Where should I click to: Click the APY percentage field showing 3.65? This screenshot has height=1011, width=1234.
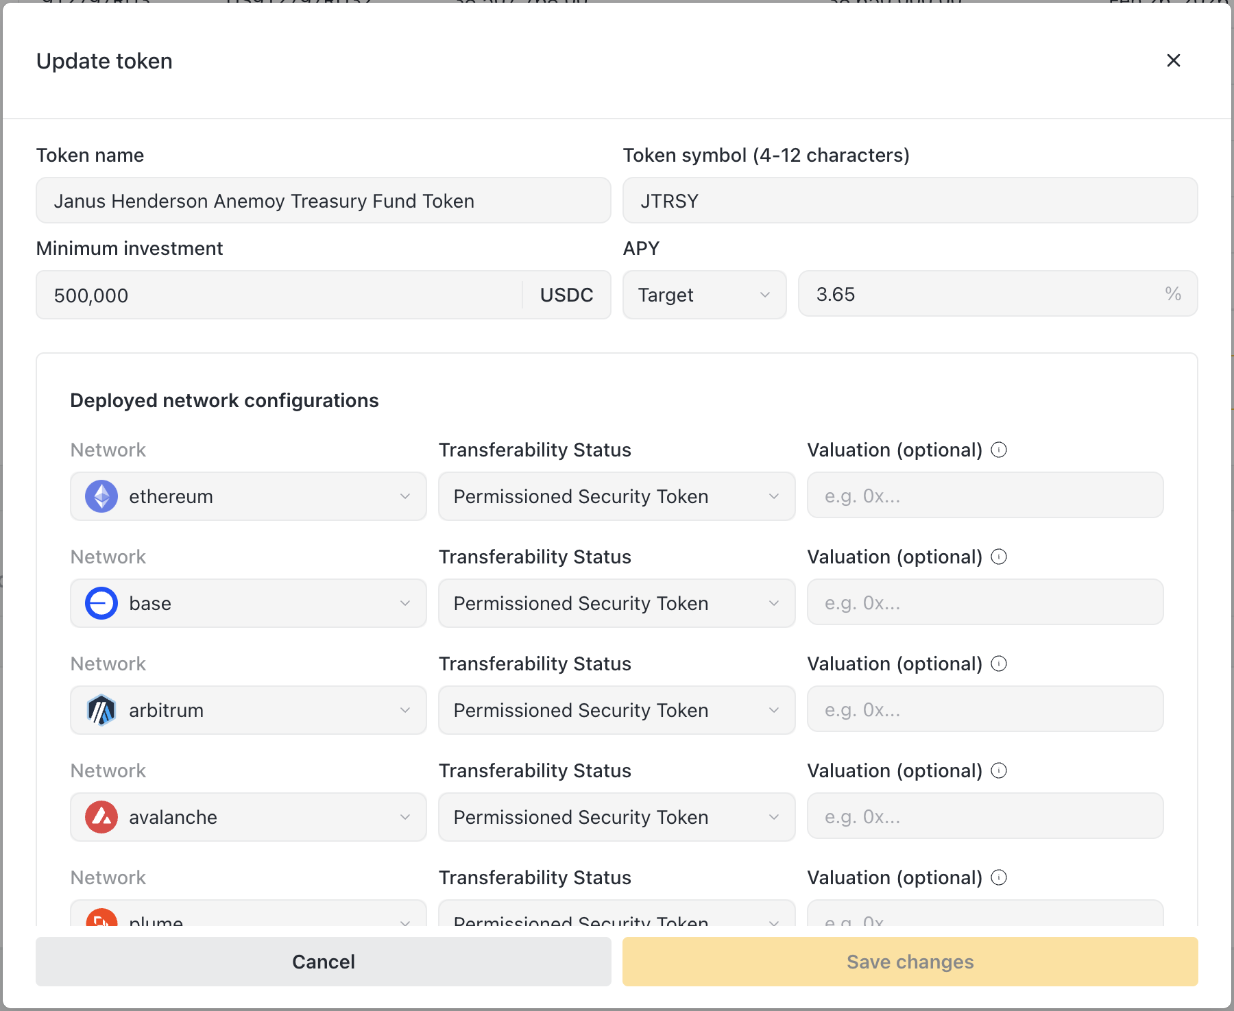(980, 295)
